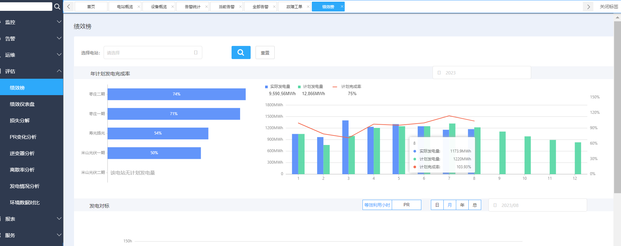The width and height of the screenshot is (621, 246).
Task: Close the 全部告警 tab
Action: (x=274, y=7)
